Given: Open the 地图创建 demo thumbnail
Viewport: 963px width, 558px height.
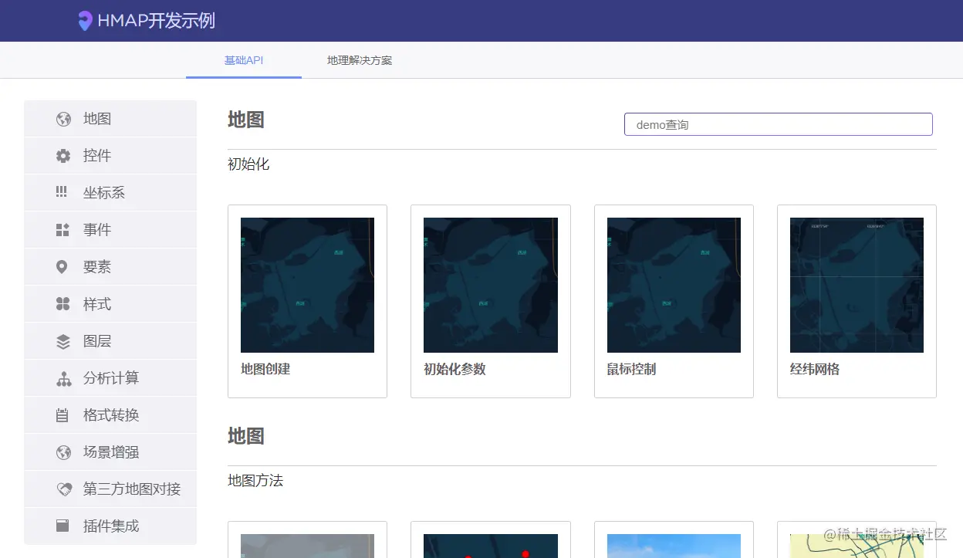Looking at the screenshot, I should coord(307,285).
